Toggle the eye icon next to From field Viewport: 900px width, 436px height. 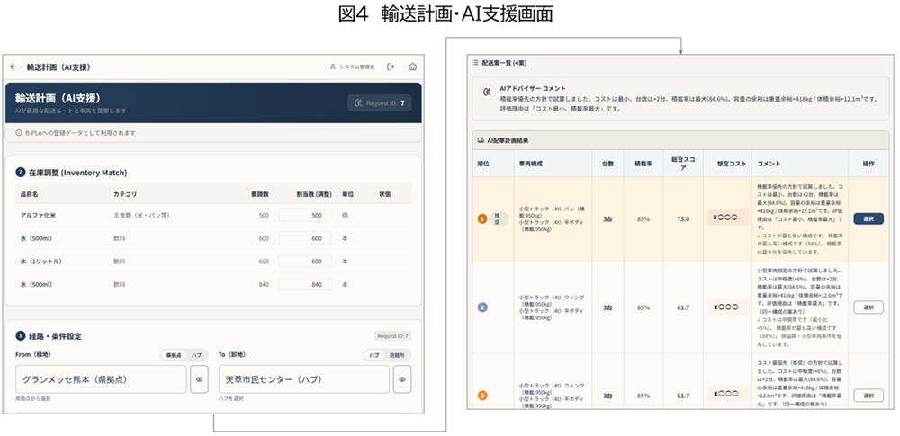click(x=200, y=379)
